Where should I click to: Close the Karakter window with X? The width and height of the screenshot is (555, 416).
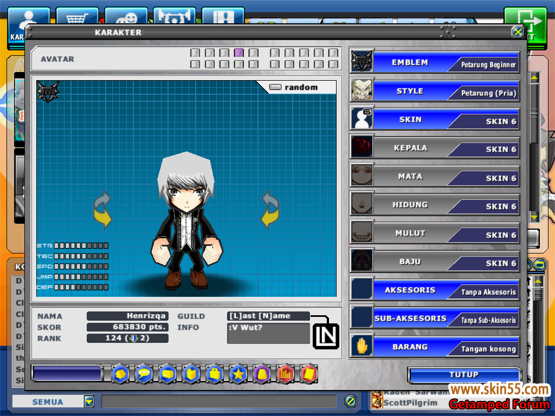tap(518, 32)
